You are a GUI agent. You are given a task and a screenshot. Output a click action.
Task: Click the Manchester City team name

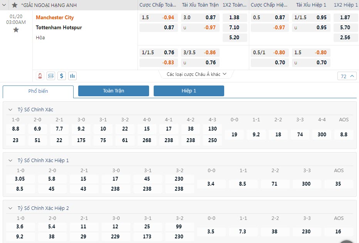click(55, 18)
